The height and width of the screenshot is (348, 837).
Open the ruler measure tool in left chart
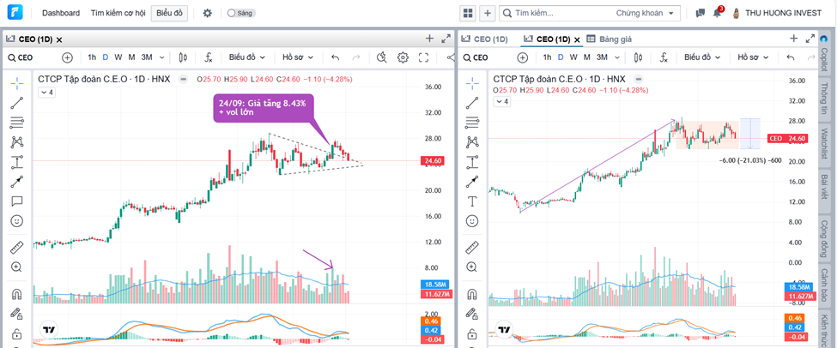point(16,248)
